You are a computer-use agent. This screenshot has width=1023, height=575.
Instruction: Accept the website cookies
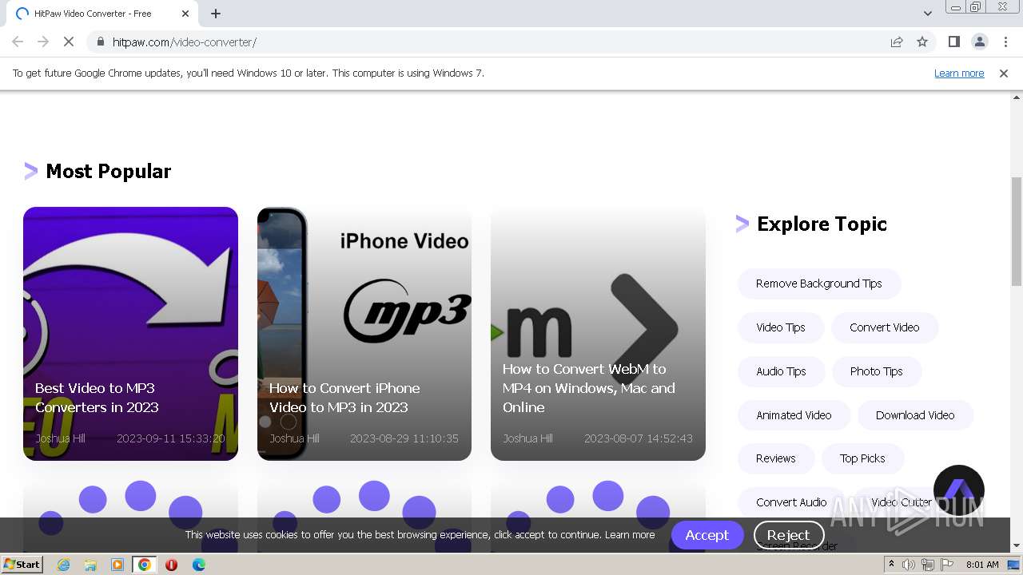point(707,535)
